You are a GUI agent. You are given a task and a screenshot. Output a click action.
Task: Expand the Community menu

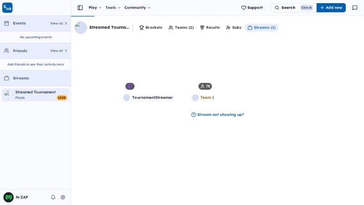[x=137, y=8]
